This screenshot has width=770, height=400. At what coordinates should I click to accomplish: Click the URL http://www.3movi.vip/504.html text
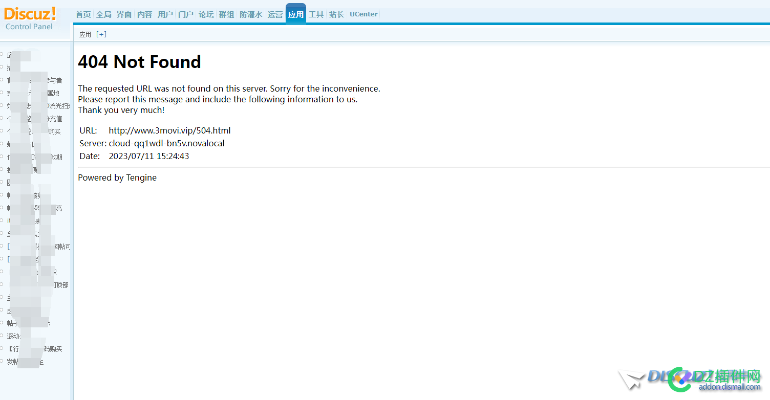169,130
